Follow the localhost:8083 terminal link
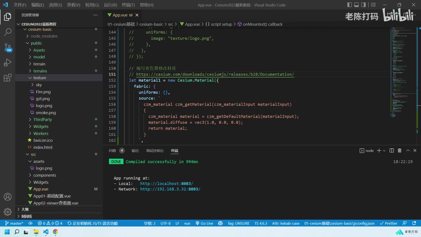Viewport: 421px width, 237px height. click(x=167, y=184)
